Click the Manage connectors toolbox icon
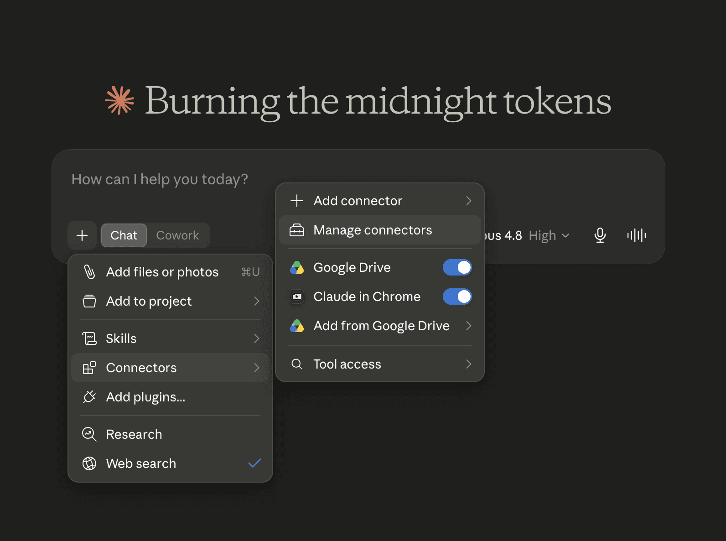 297,230
